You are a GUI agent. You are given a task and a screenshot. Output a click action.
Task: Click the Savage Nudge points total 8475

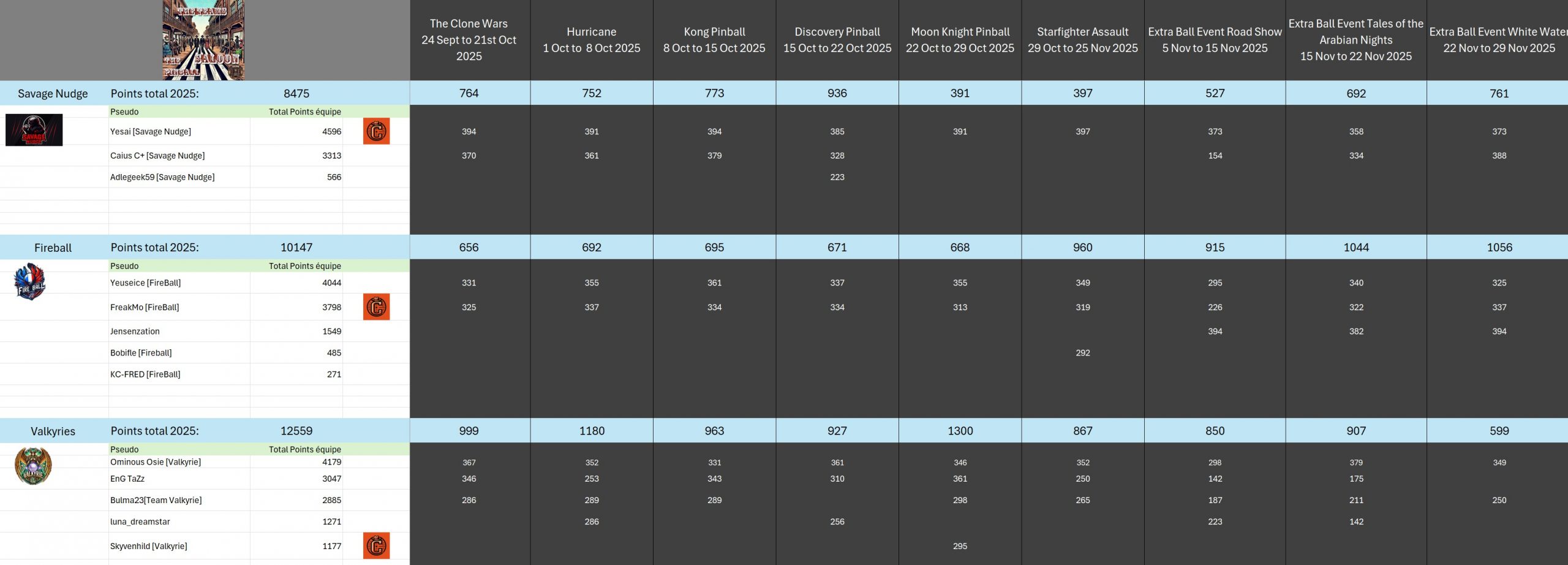(296, 93)
